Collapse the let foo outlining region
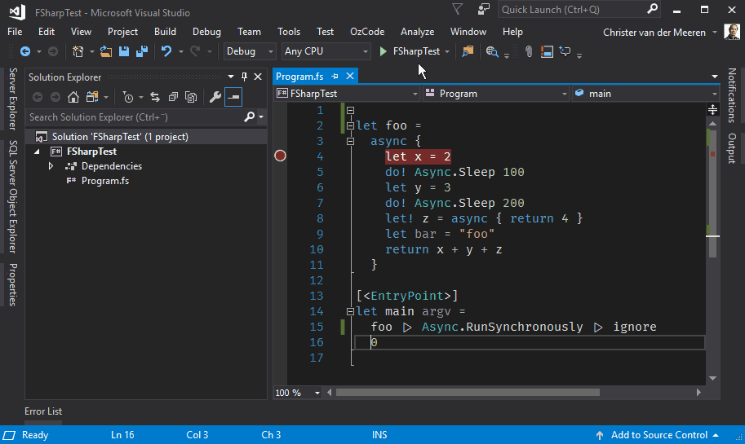Screen dimensions: 745x444 coord(350,125)
